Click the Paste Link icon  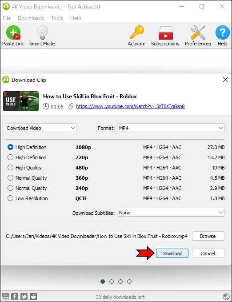pos(13,32)
